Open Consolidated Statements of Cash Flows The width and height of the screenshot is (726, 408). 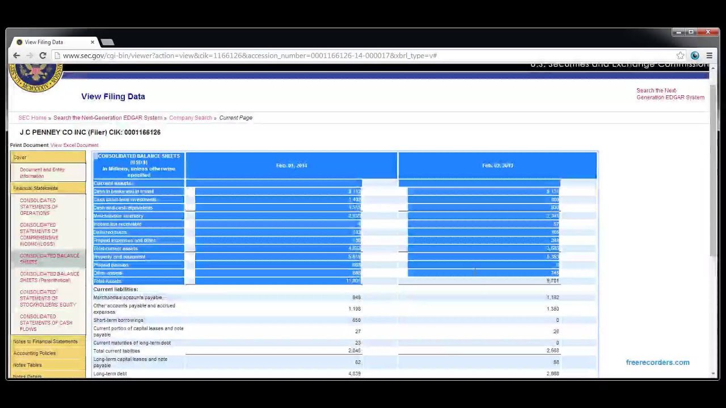pyautogui.click(x=46, y=323)
